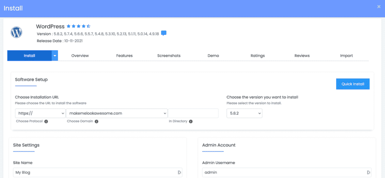Click the Admin Account heading

(219, 145)
